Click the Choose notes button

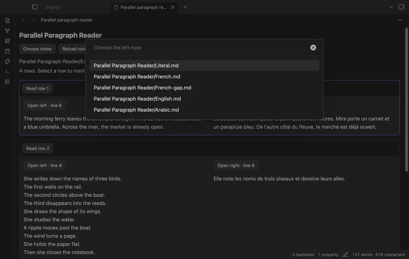pyautogui.click(x=37, y=49)
